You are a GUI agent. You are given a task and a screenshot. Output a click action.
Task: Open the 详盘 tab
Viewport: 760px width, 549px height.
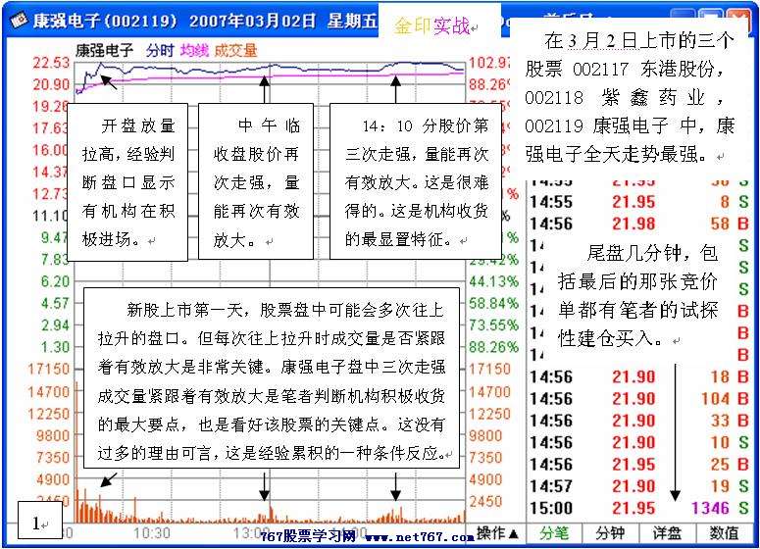tap(667, 533)
